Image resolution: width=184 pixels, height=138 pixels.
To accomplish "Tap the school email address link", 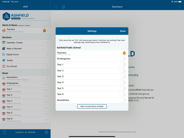I will [141, 90].
